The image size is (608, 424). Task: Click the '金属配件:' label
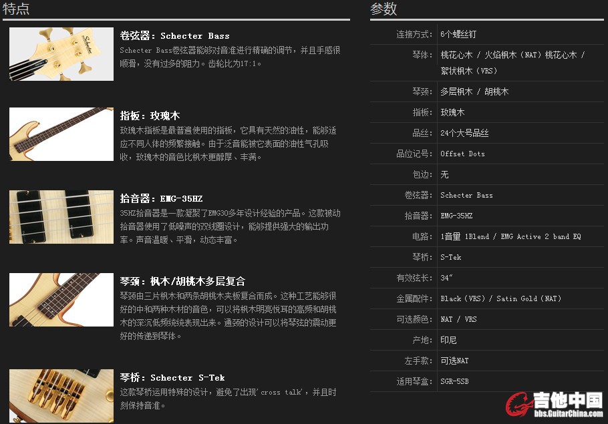[414, 298]
